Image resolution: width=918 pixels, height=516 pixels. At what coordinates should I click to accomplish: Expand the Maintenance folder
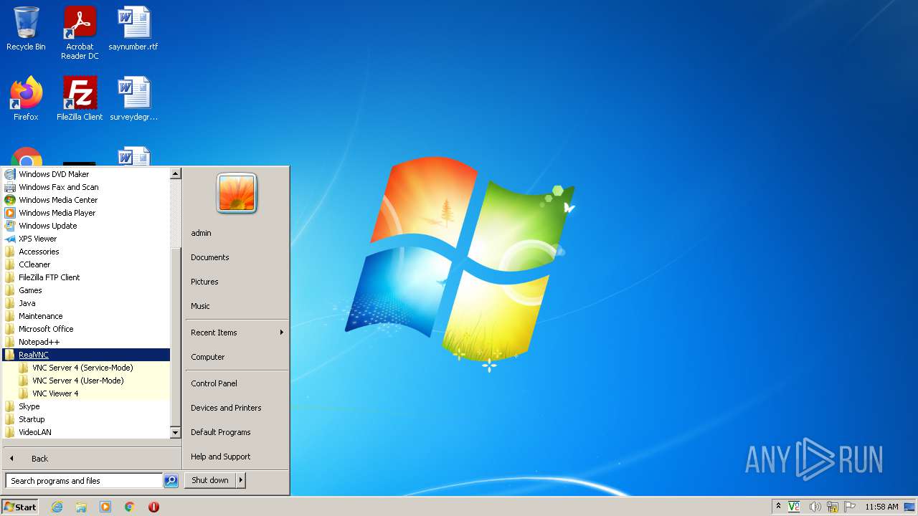86,316
